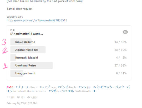Click the eye views icon

coord(29,97)
